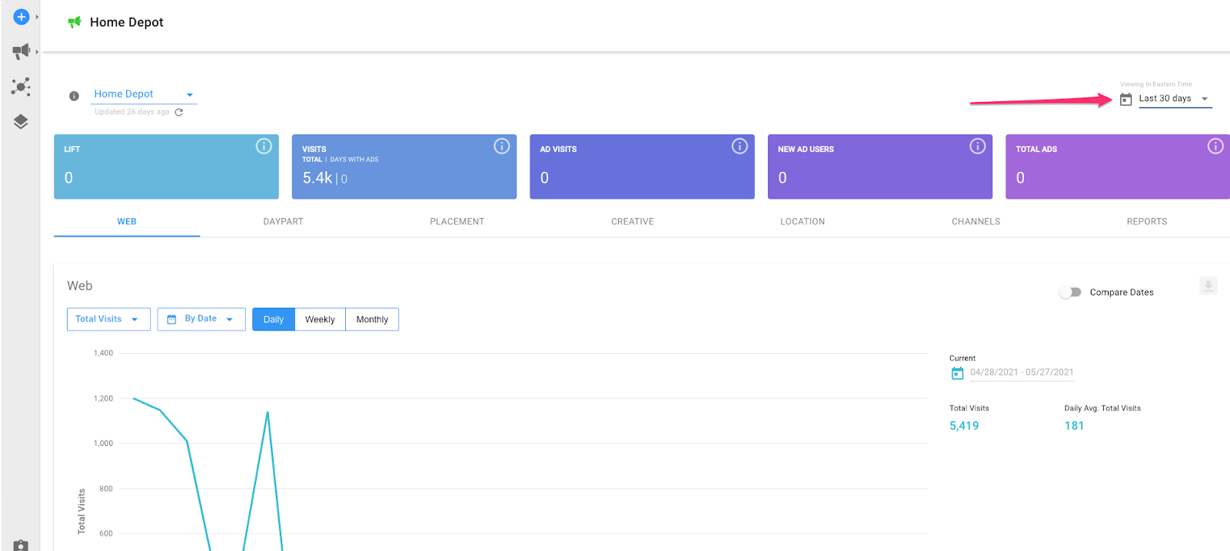Click the refresh icon beside Updated text
This screenshot has width=1230, height=551.
coord(179,112)
